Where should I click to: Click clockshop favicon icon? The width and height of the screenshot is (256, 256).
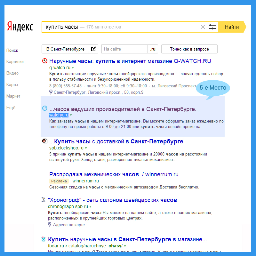[x=45, y=141]
